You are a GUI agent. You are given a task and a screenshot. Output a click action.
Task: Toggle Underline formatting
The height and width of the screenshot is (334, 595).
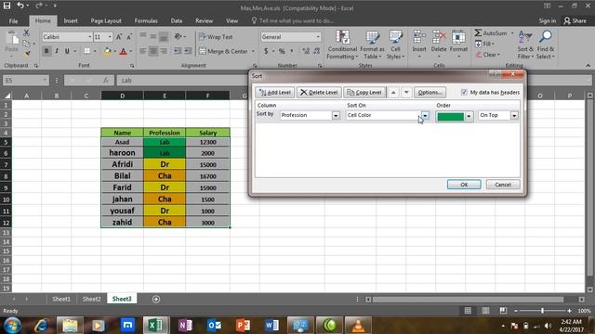pyautogui.click(x=67, y=51)
